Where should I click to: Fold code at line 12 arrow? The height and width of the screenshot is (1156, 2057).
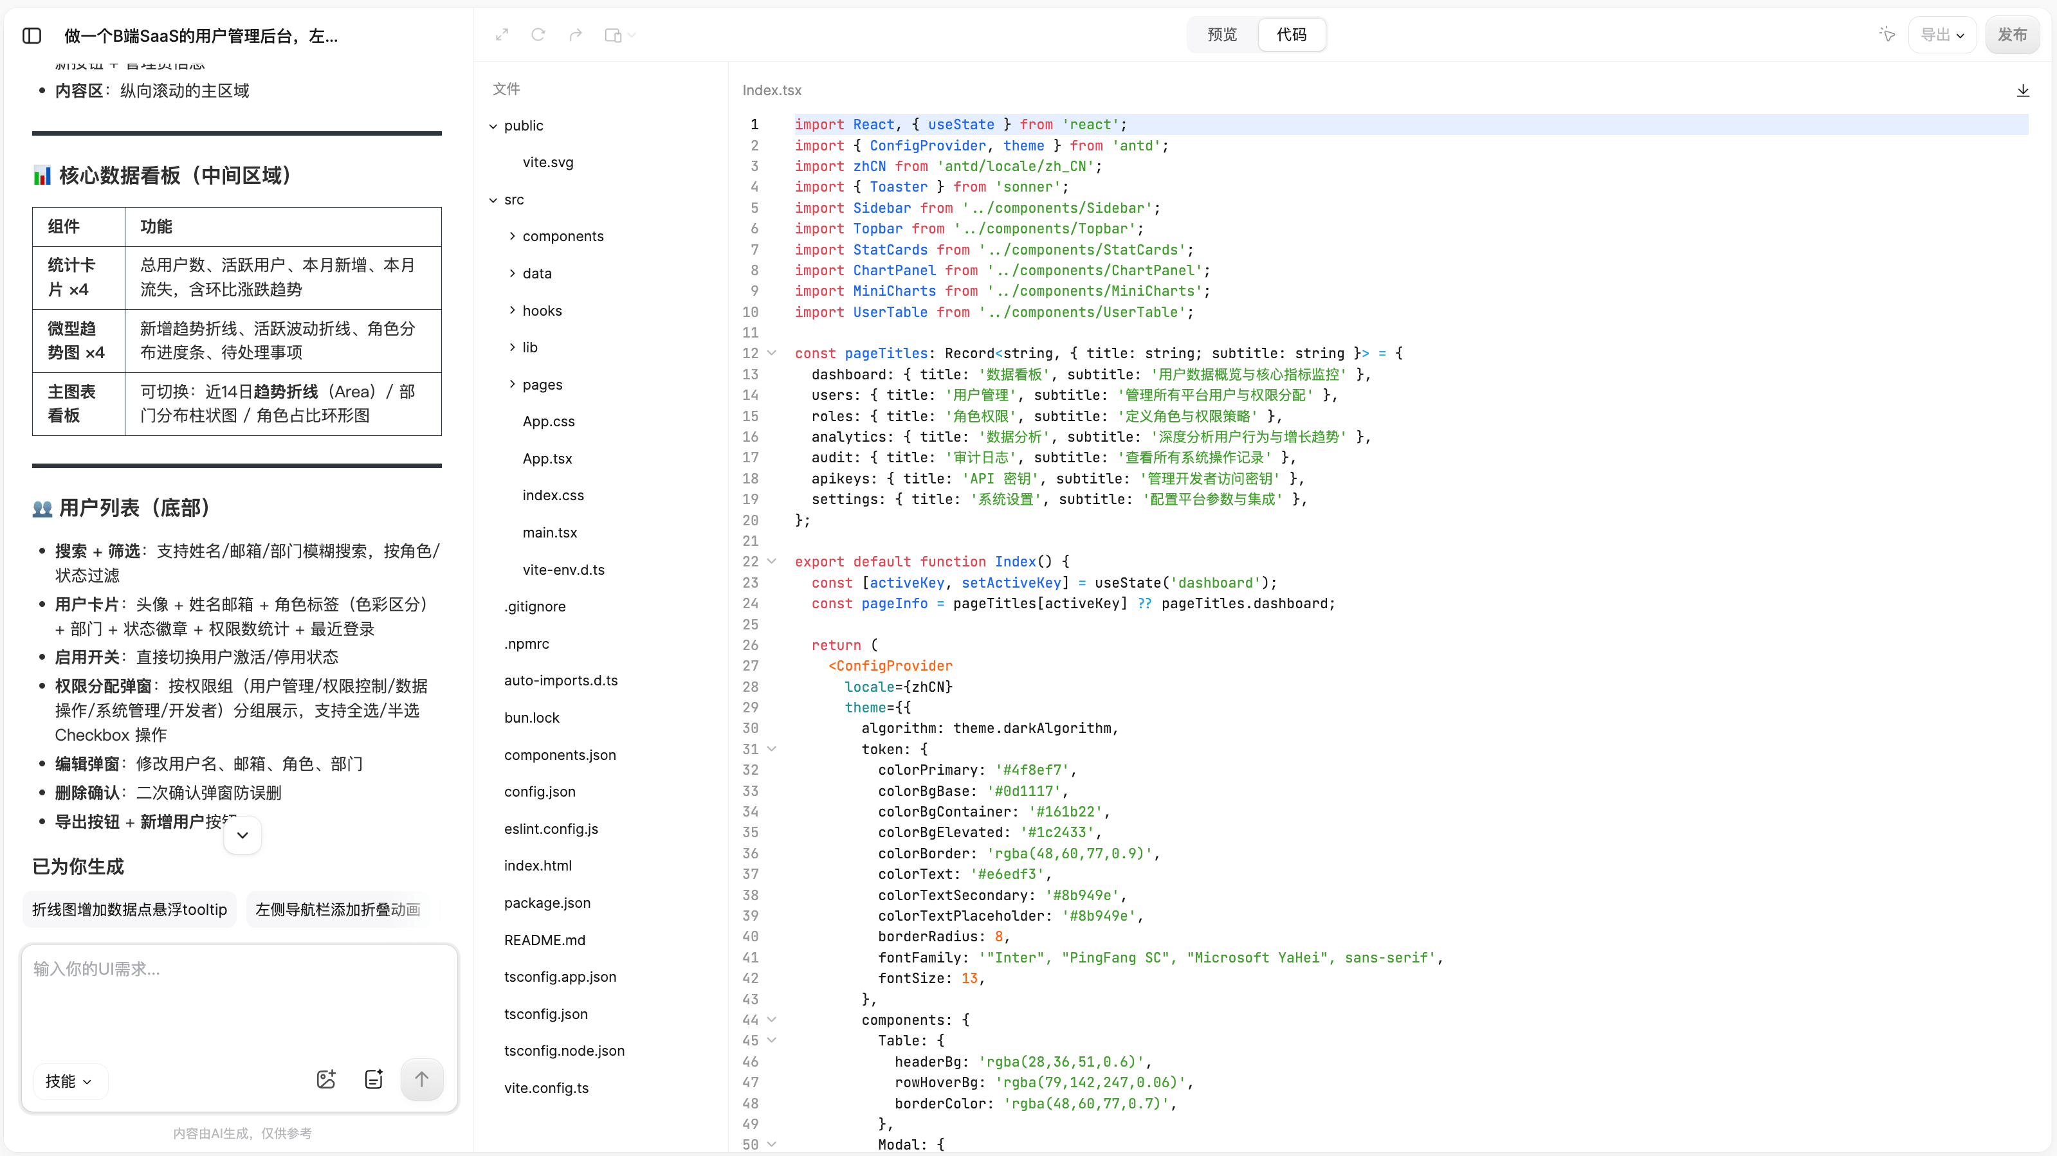(772, 353)
